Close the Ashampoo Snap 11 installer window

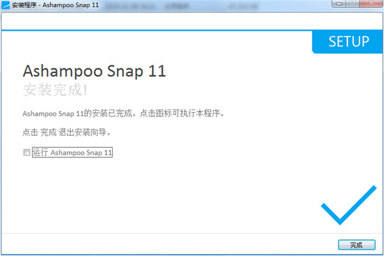pyautogui.click(x=371, y=3)
